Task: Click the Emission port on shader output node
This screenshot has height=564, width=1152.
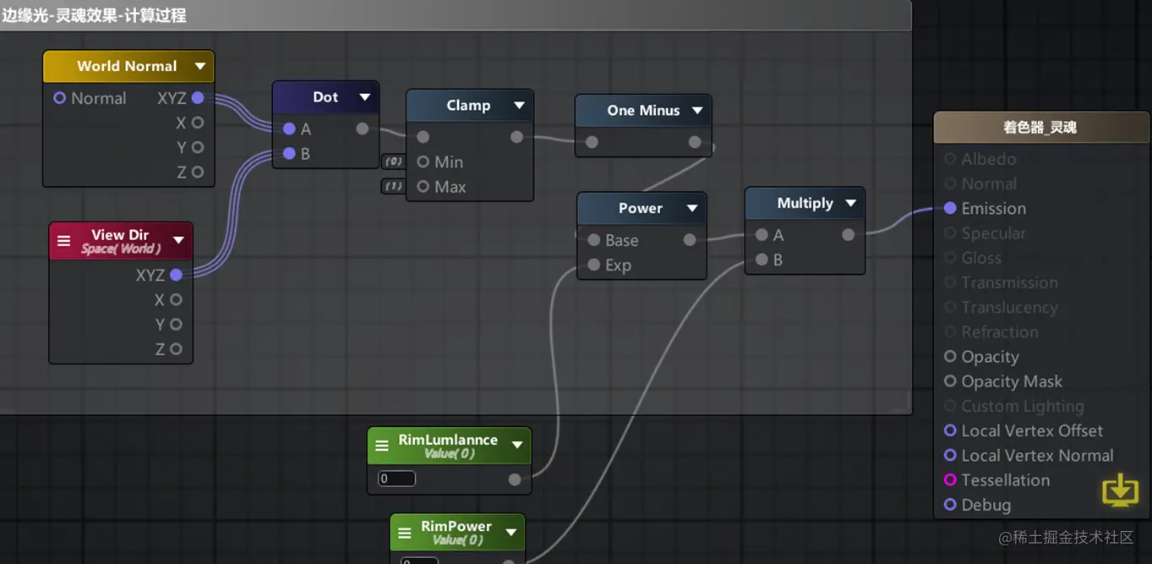Action: [950, 208]
